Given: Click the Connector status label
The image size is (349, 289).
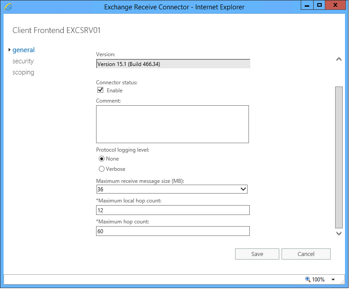Looking at the screenshot, I should [117, 83].
